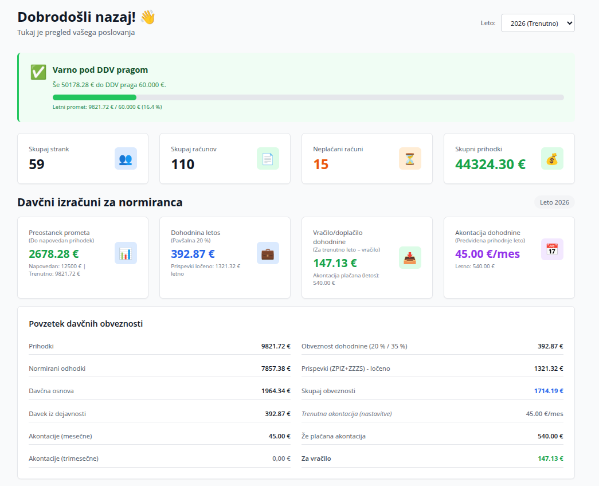
Task: Click the 'Varno pod DDV pragom' heading
Action: (x=100, y=70)
